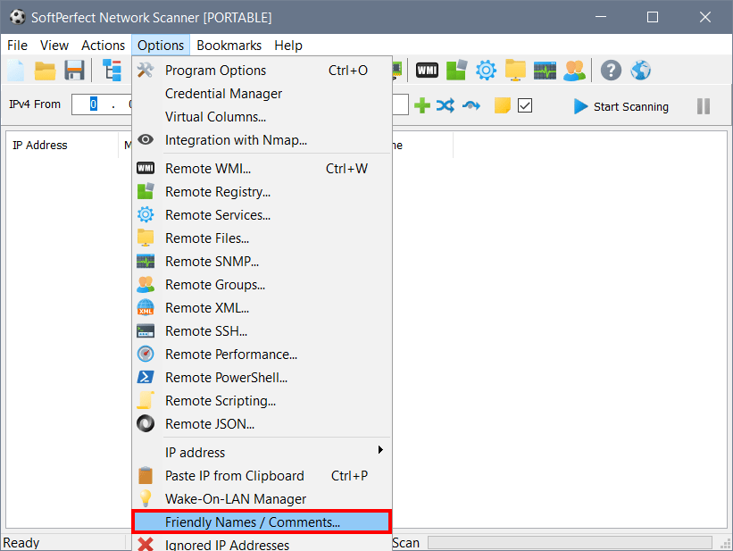The height and width of the screenshot is (551, 733).
Task: Select Remote SSH... menu entry
Action: coord(262,331)
